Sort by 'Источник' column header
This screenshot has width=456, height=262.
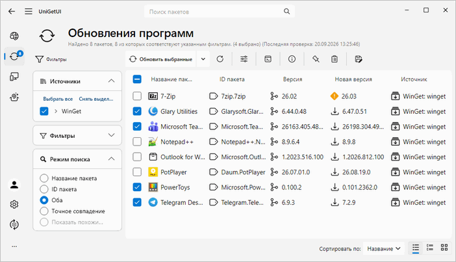point(414,79)
